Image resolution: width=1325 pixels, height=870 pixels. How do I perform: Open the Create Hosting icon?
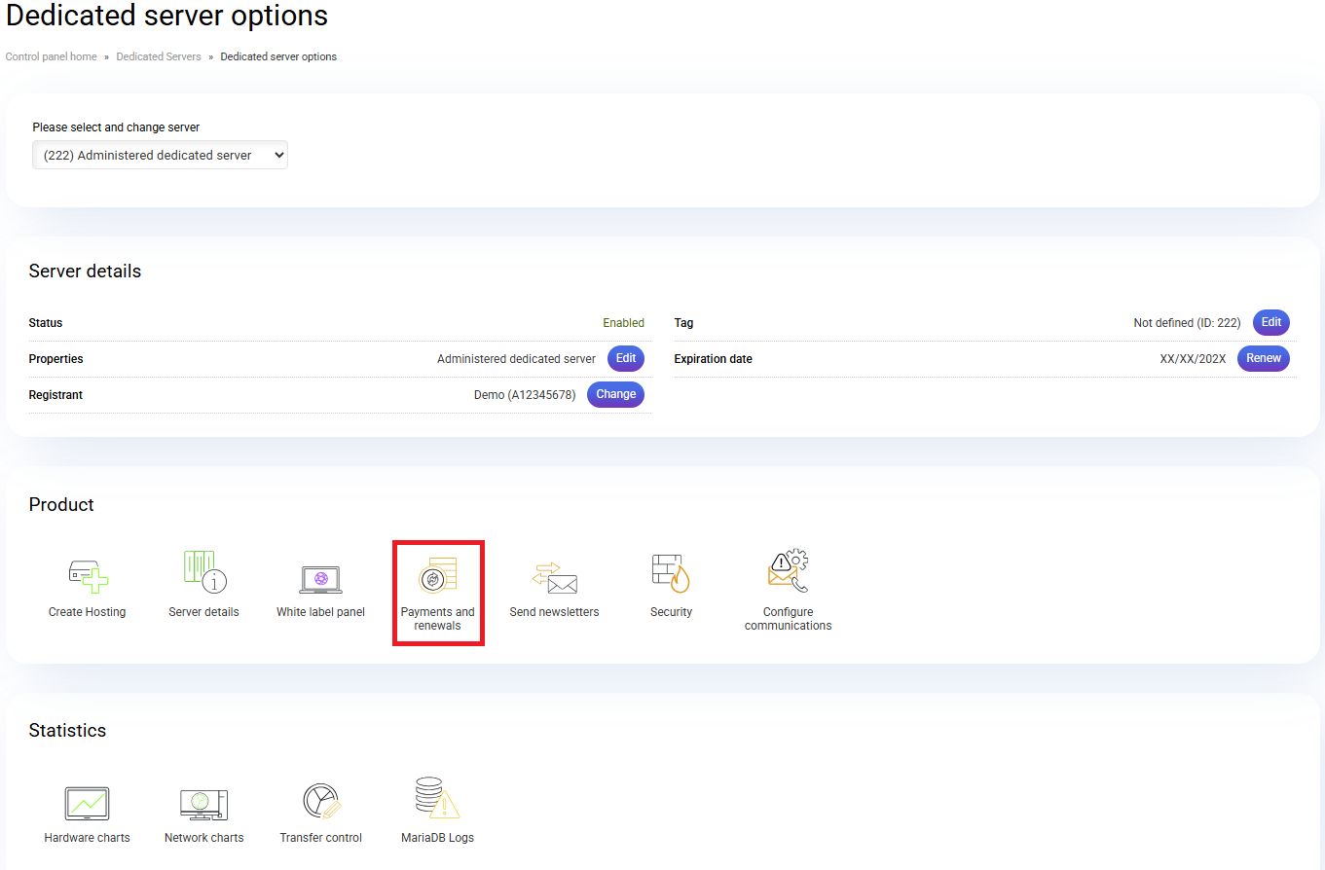point(88,576)
